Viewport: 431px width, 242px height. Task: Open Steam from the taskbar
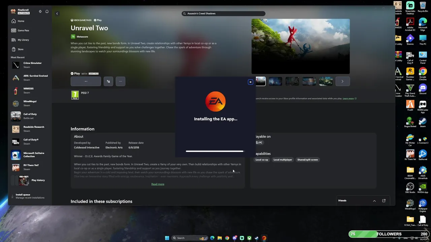pyautogui.click(x=257, y=238)
